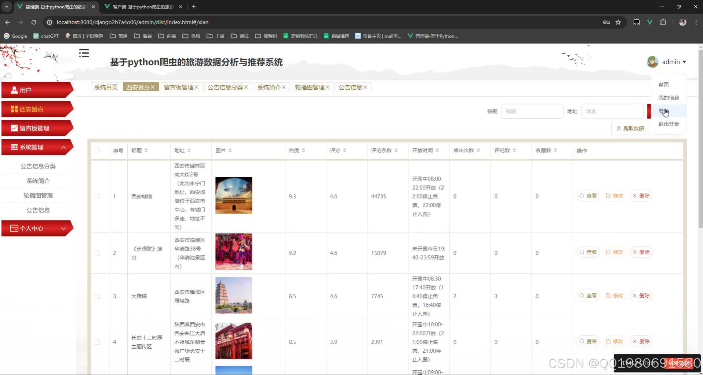This screenshot has width=703, height=375.
Task: Click the browser bookmark star icon
Action: (618, 22)
